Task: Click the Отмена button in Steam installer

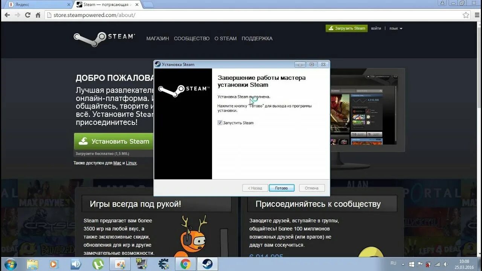Action: pos(312,188)
